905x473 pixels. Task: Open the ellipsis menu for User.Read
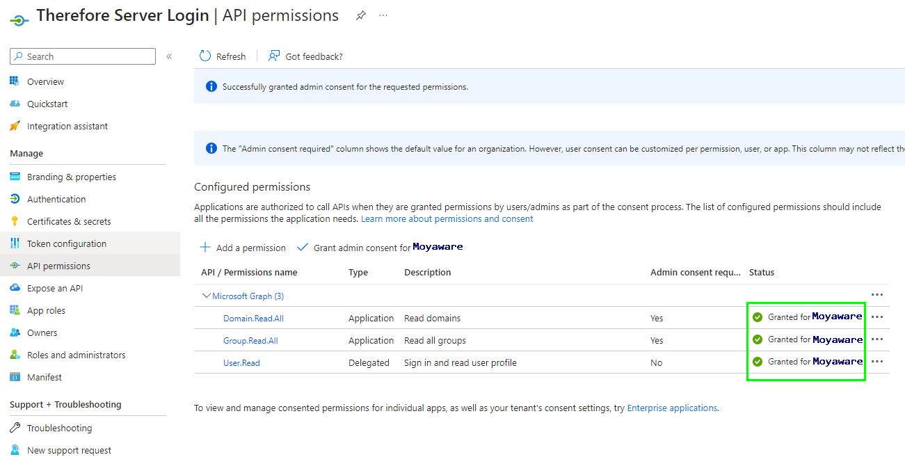point(877,361)
